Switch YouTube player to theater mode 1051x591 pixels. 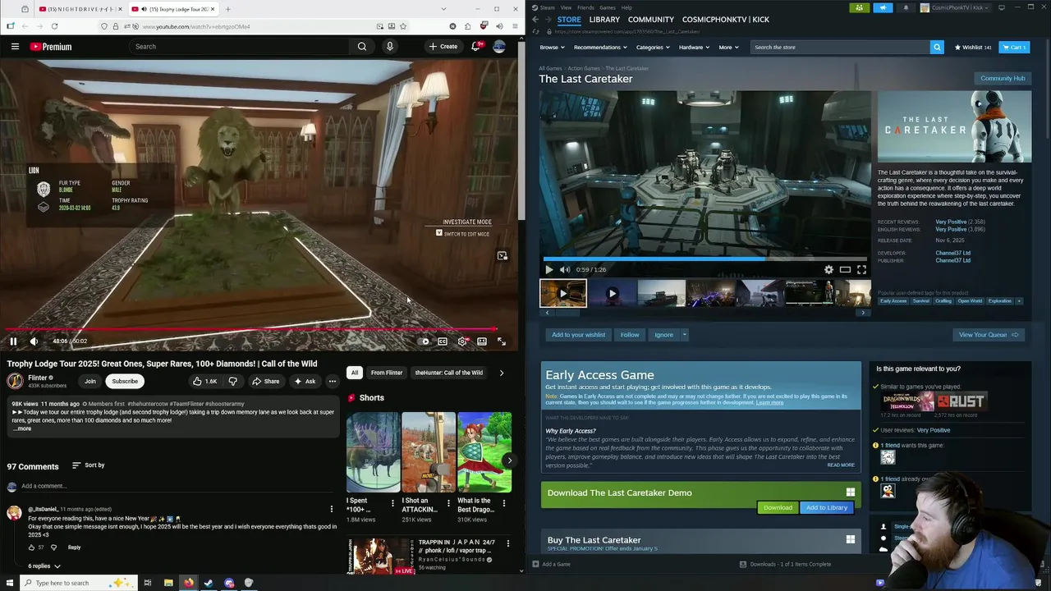(x=482, y=341)
